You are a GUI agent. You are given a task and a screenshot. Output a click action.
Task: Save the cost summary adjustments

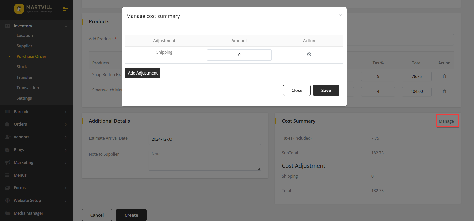[326, 90]
